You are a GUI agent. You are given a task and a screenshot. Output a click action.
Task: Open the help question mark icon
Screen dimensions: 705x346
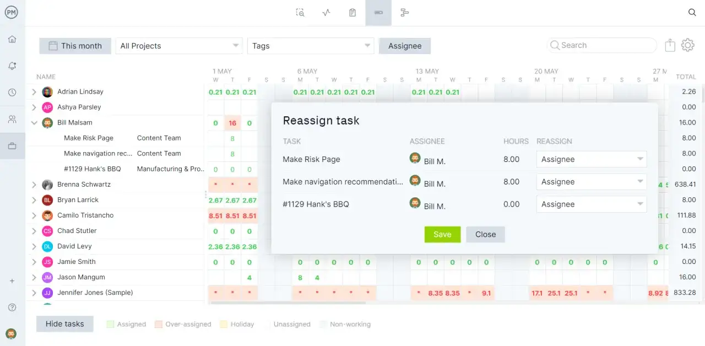[x=12, y=307]
